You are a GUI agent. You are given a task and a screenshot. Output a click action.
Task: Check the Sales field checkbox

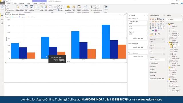click(170, 77)
